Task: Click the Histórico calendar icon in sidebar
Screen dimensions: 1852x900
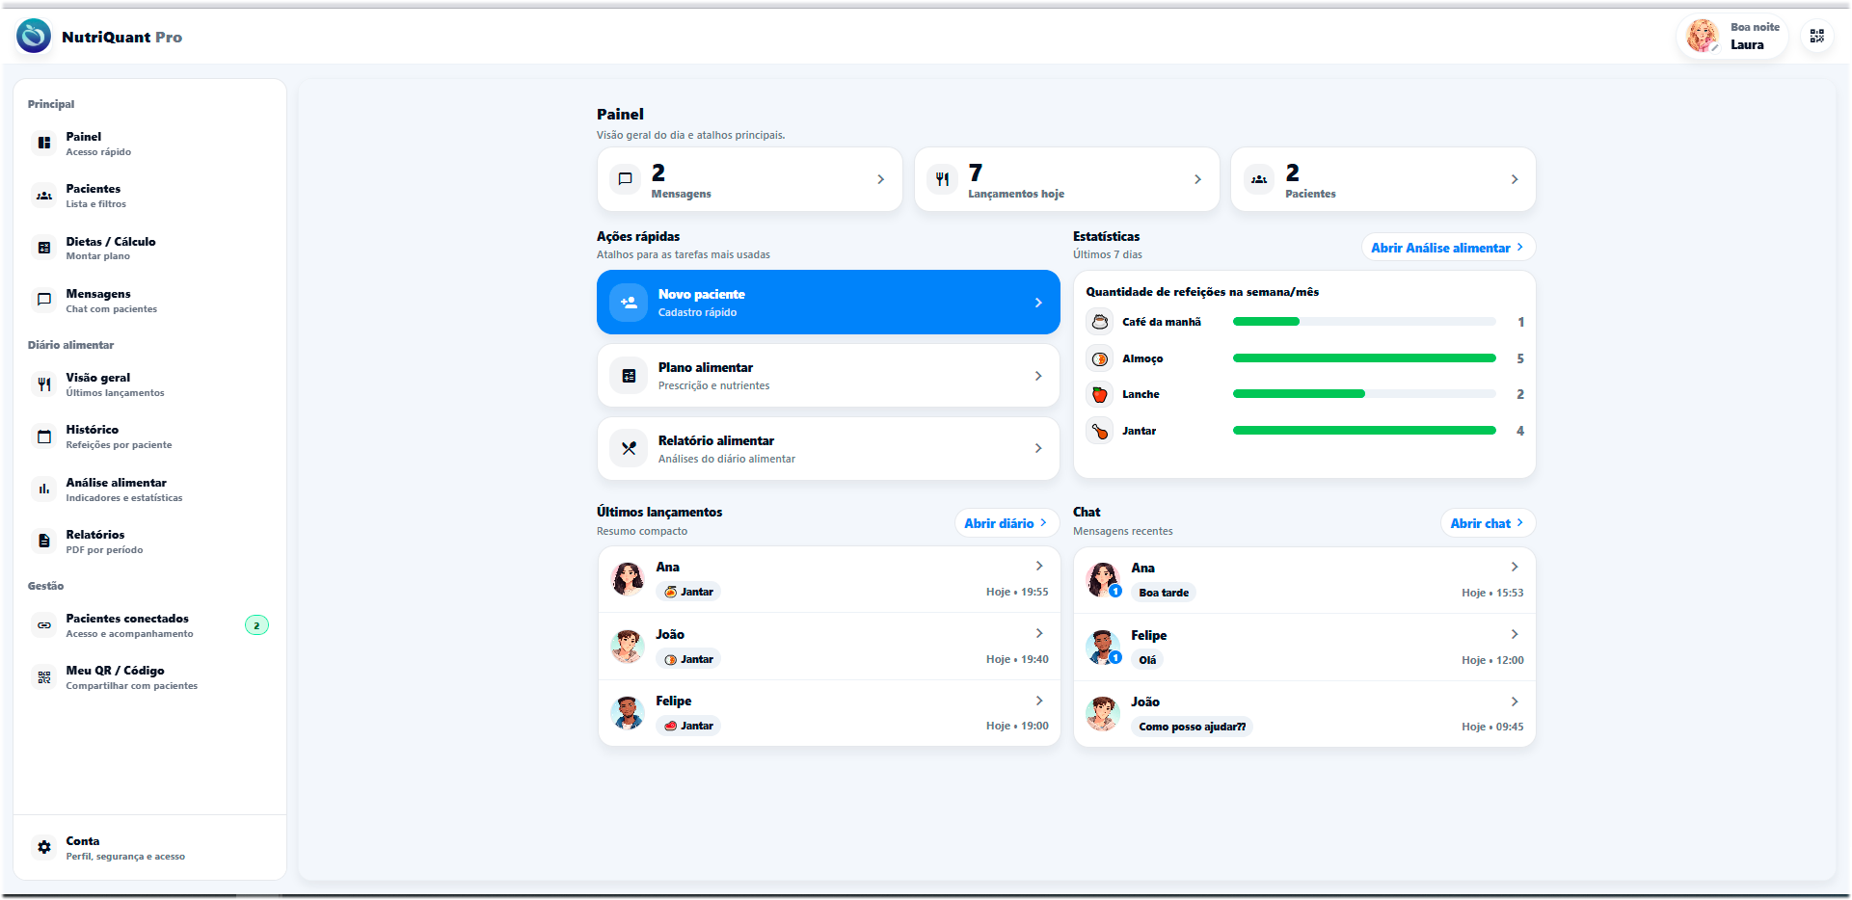Action: point(44,437)
